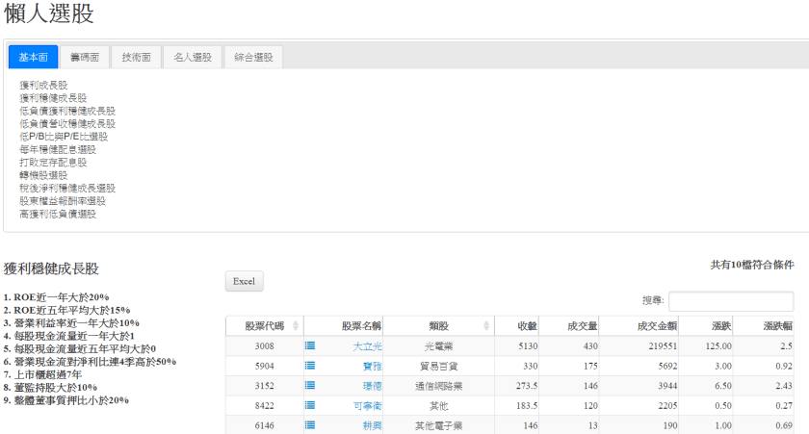Click stock code cell 5904
Screen dimensions: 809x434
[x=264, y=366]
